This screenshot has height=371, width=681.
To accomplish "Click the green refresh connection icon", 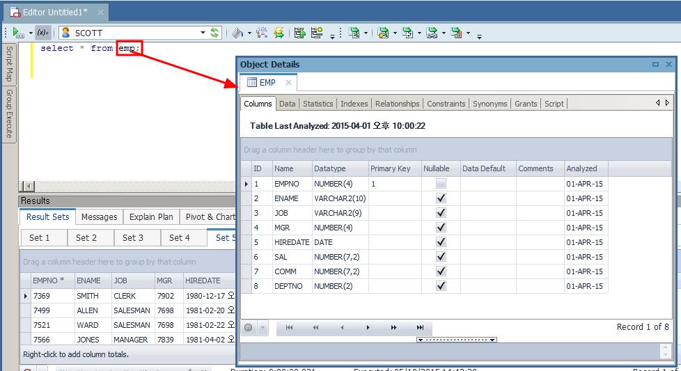I will click(215, 33).
